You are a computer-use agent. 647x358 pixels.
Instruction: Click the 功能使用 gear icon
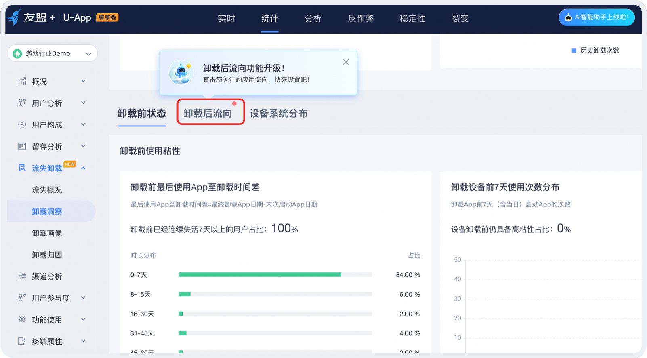pos(22,320)
